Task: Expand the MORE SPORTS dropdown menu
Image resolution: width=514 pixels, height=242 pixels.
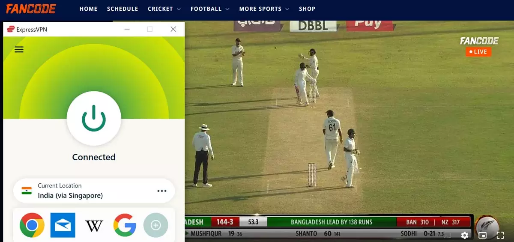Action: click(264, 9)
